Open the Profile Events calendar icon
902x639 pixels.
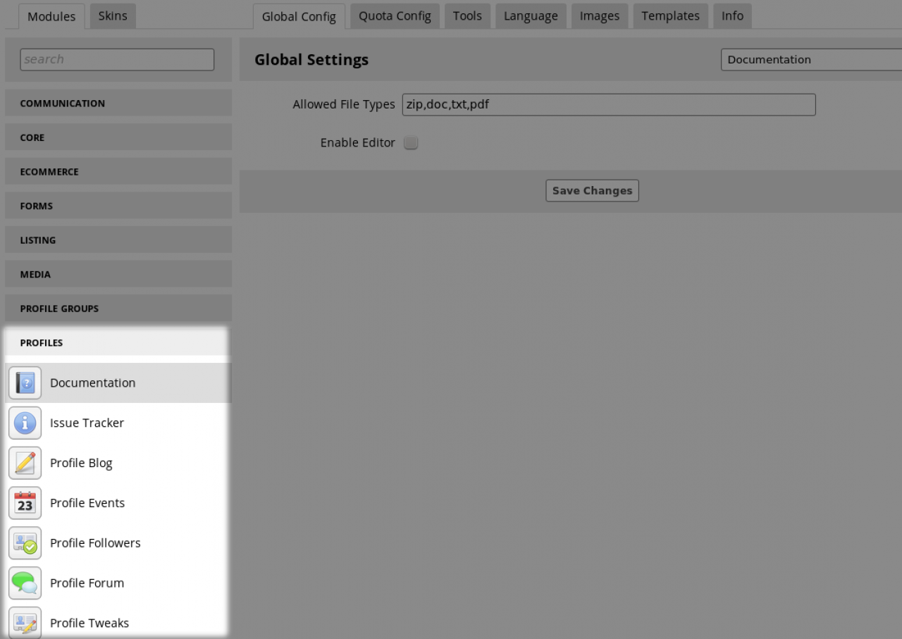click(x=25, y=503)
